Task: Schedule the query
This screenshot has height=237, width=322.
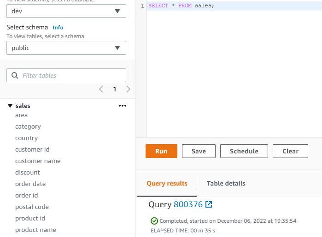Action: [x=244, y=151]
